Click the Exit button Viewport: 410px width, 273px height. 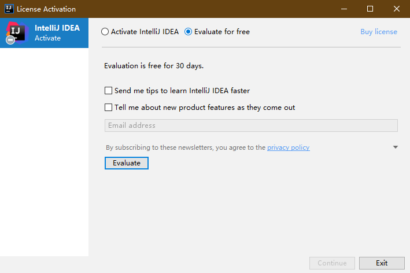(x=382, y=263)
